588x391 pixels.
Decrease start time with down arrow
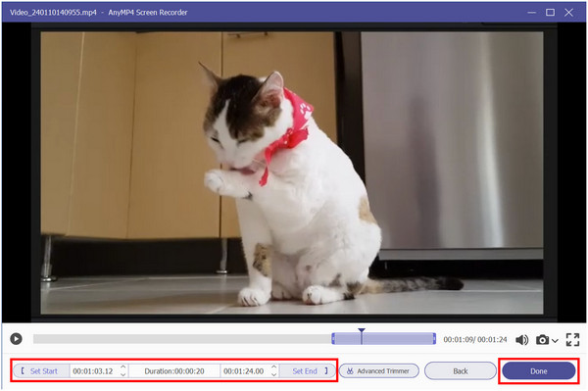123,374
